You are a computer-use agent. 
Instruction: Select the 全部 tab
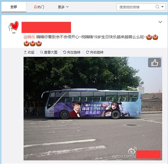tap(14, 7)
